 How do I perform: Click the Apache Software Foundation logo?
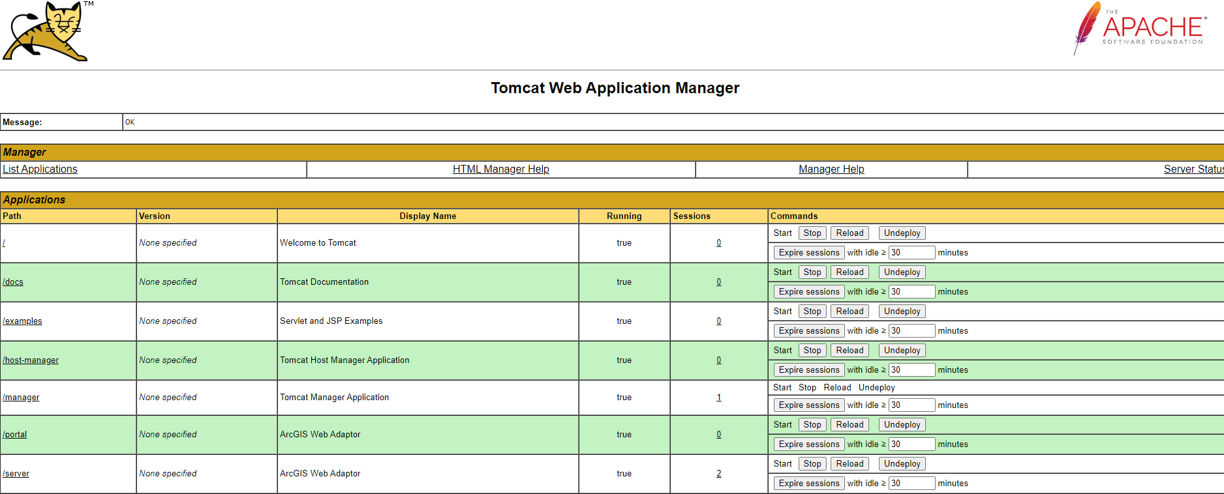[1139, 28]
